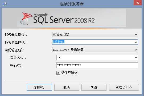Viewport: 144px width, 96px height.
Task: Click the 密码(P) label
Action: (x=16, y=65)
